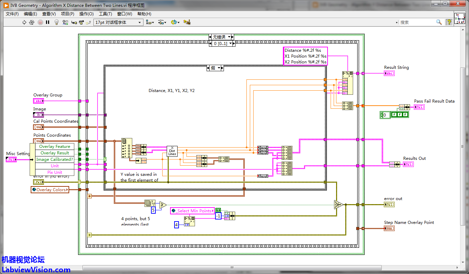
Task: Open the 工具(T) menu
Action: click(x=105, y=14)
